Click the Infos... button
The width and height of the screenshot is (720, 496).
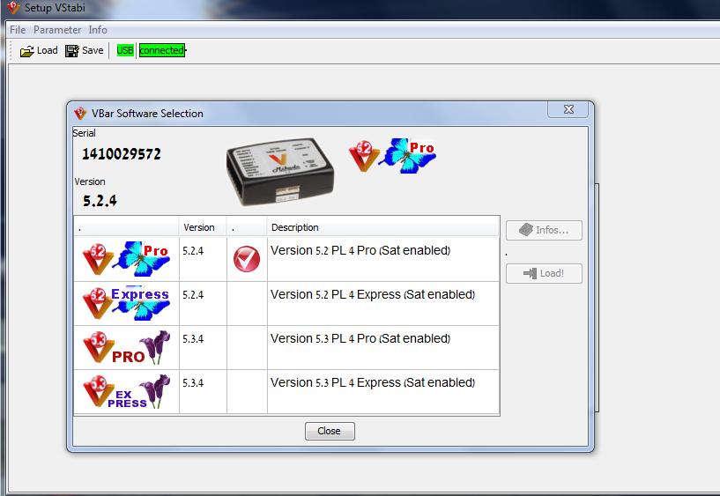click(544, 230)
